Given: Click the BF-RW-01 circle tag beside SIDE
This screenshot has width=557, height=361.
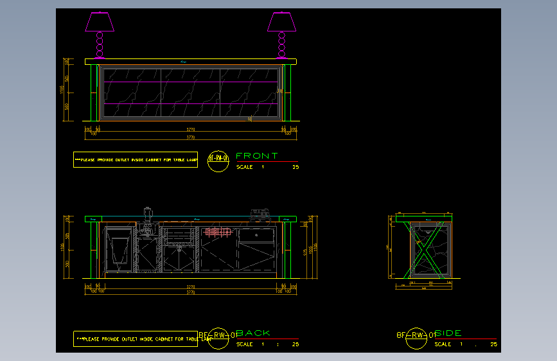Looking at the screenshot, I should pyautogui.click(x=416, y=339).
